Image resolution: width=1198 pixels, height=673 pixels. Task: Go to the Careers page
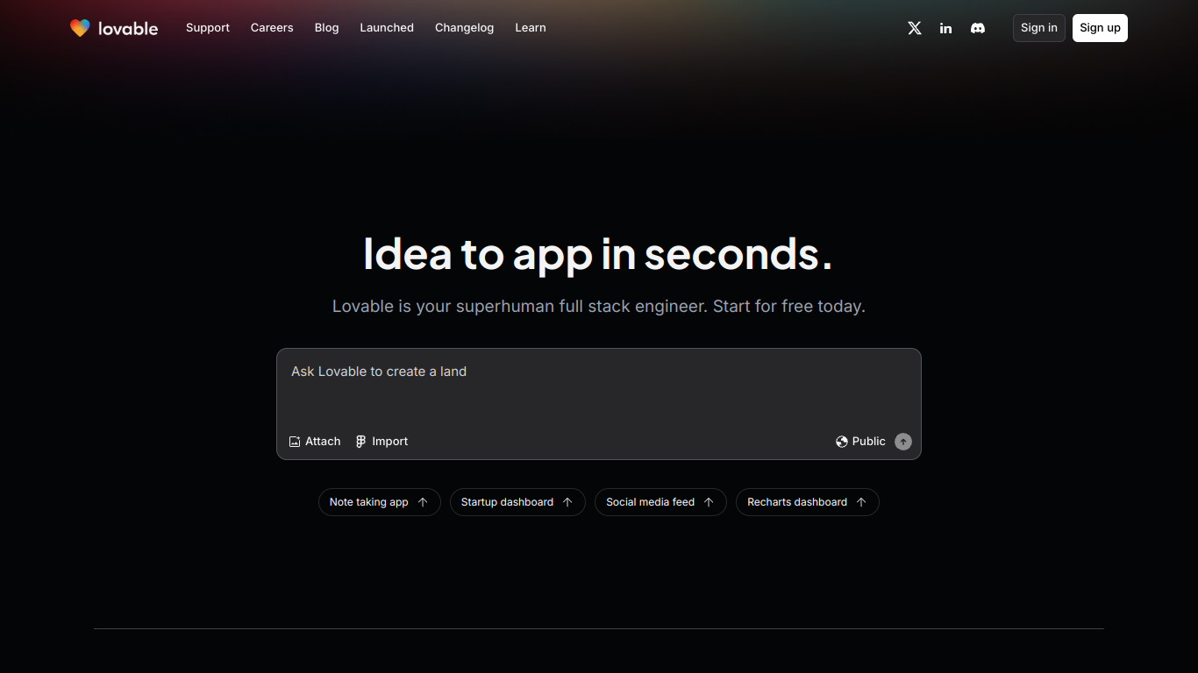(x=272, y=28)
